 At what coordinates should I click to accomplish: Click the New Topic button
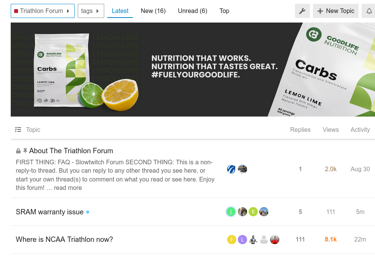(x=336, y=11)
